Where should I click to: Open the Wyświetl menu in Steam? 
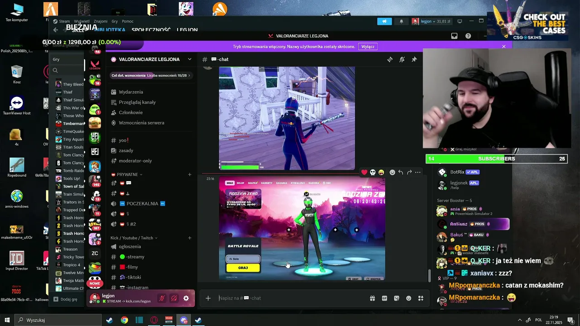tap(82, 21)
